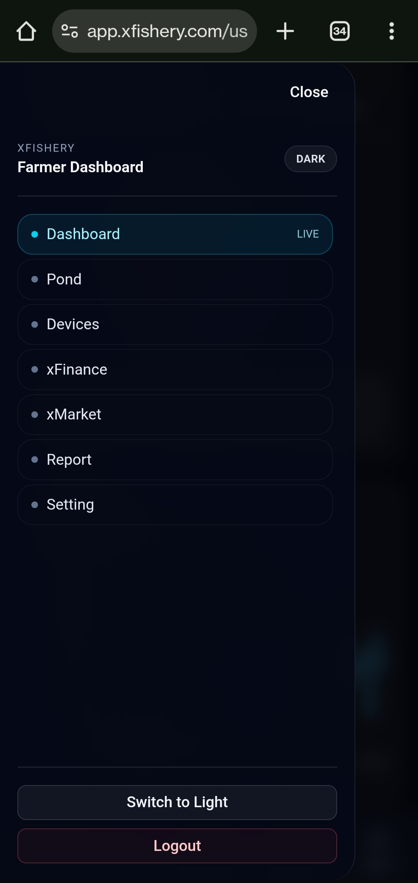This screenshot has width=418, height=883.
Task: Tap the status dot beside Pond
Action: (x=35, y=279)
